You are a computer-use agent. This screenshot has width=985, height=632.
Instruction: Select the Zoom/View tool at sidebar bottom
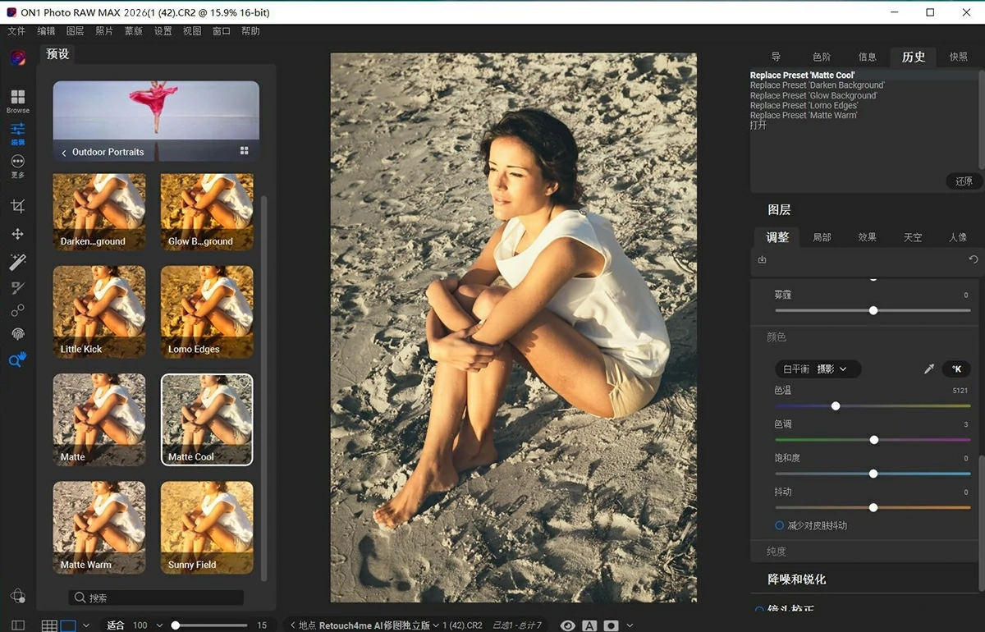click(x=17, y=360)
